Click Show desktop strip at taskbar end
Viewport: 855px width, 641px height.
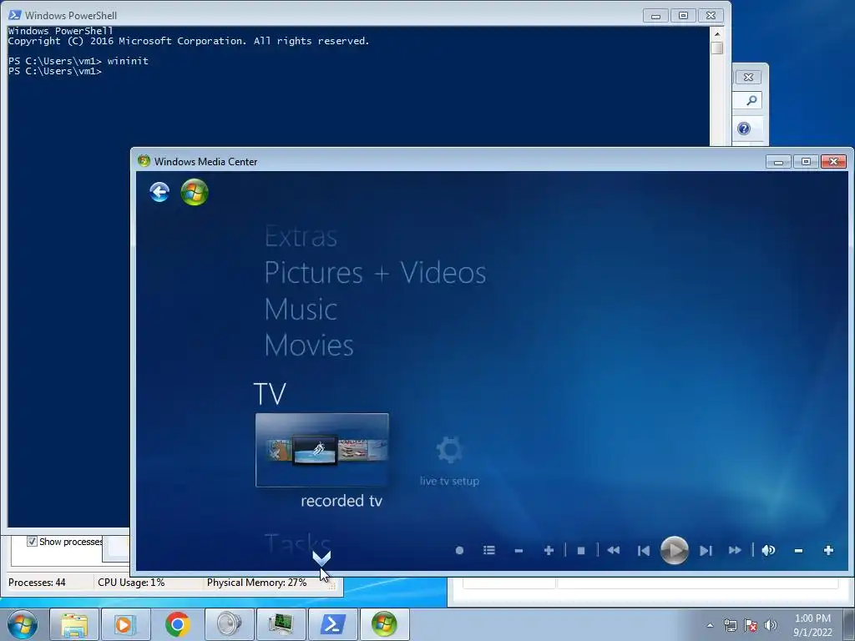(x=849, y=624)
